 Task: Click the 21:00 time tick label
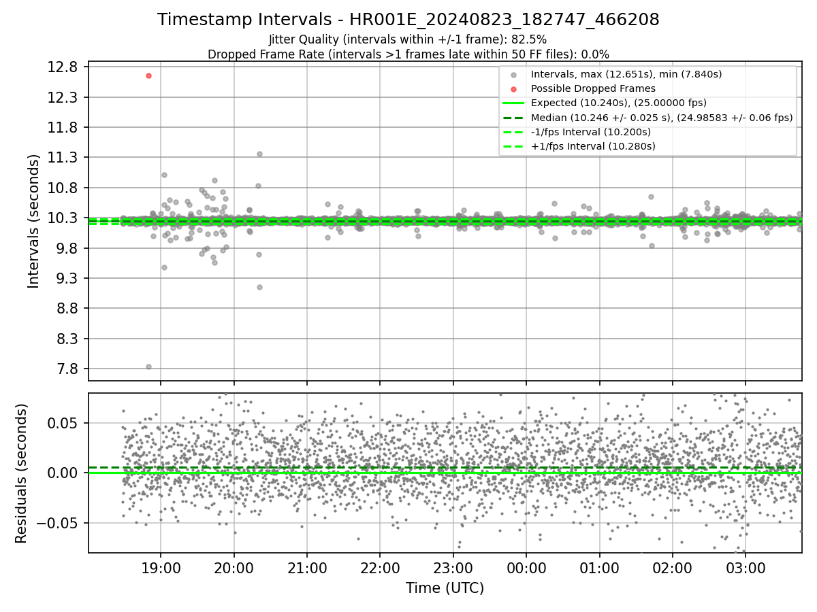tap(307, 567)
